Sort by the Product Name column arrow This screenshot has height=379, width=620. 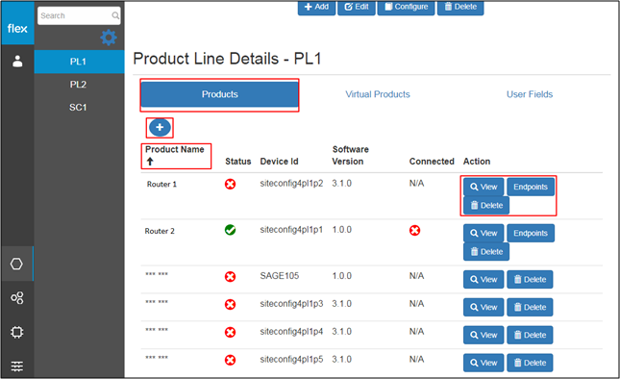150,162
